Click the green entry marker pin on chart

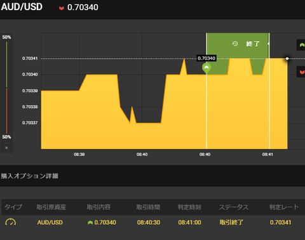[x=207, y=68]
